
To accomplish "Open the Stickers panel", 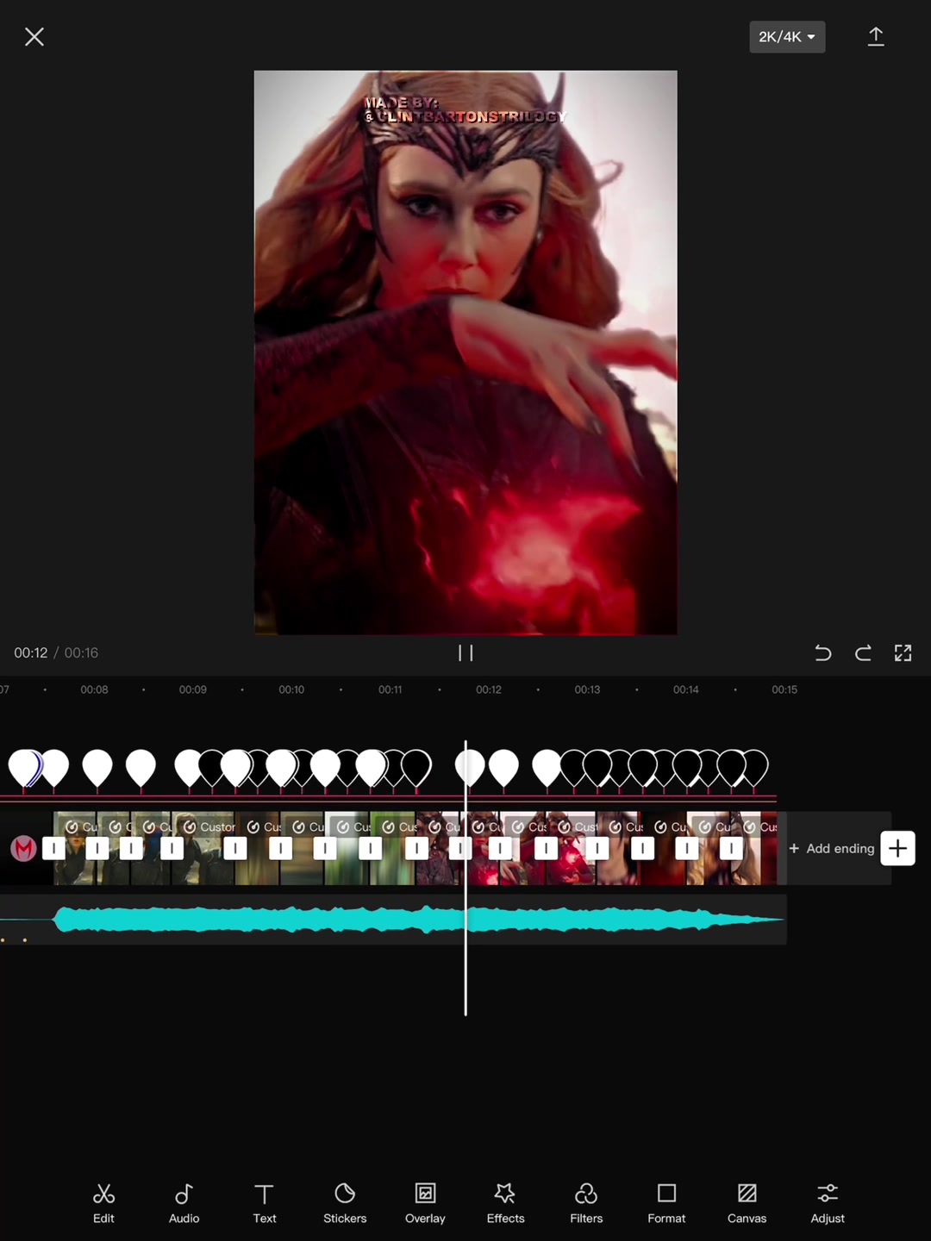I will [345, 1203].
